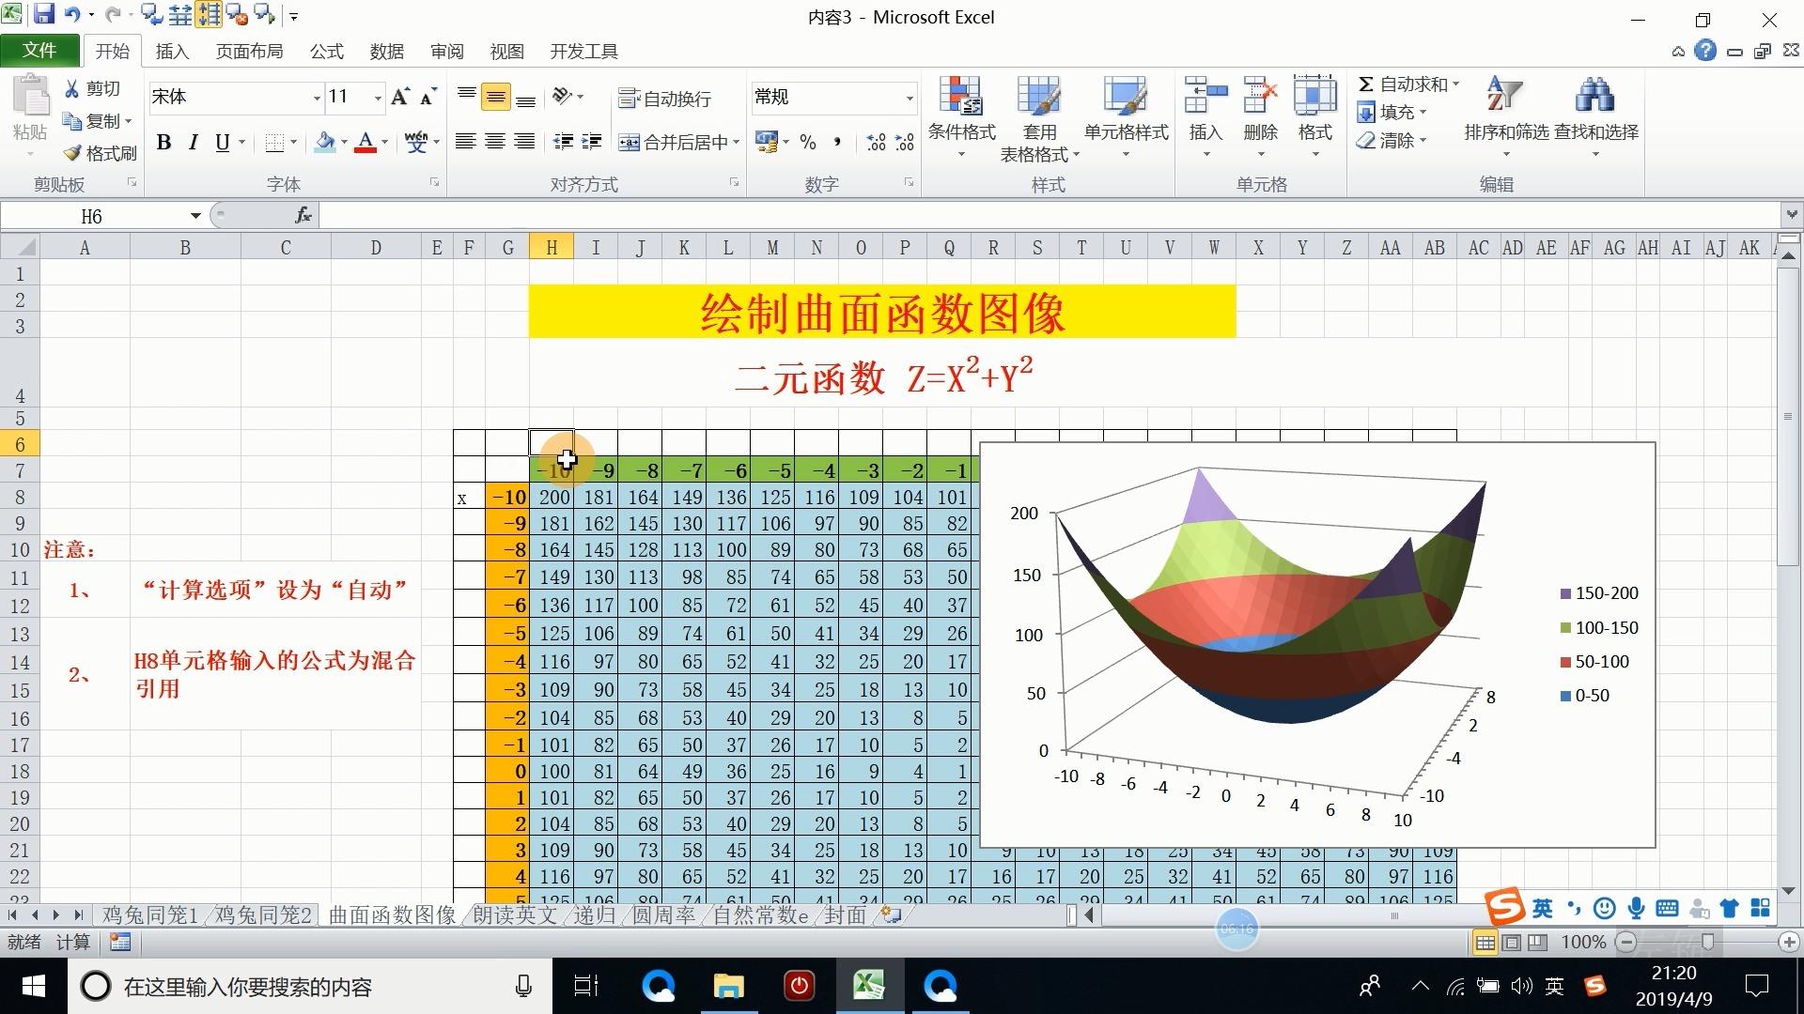Click the Fill (填充) button
The image size is (1804, 1014).
pyautogui.click(x=1392, y=113)
